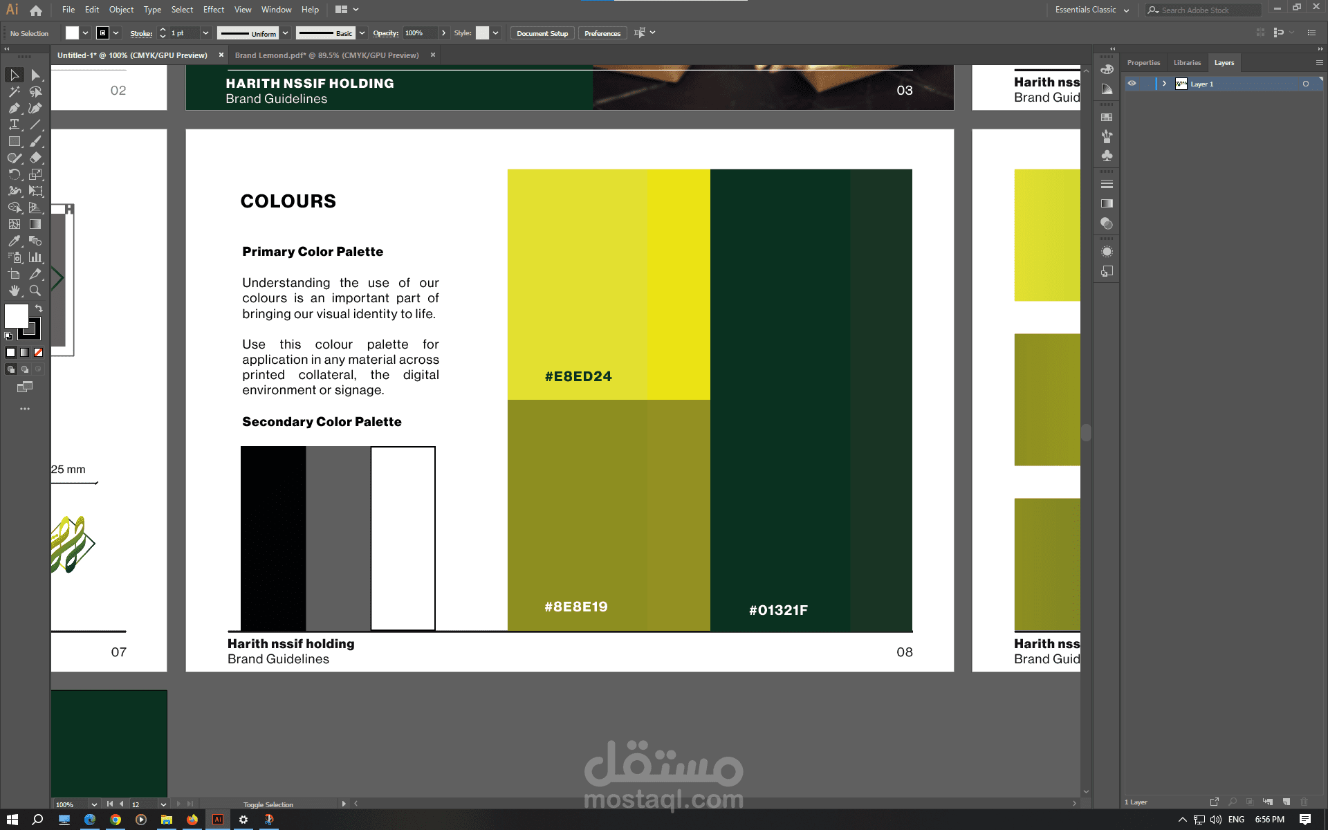Image resolution: width=1328 pixels, height=830 pixels.
Task: Swap fill and stroke colors
Action: [39, 308]
